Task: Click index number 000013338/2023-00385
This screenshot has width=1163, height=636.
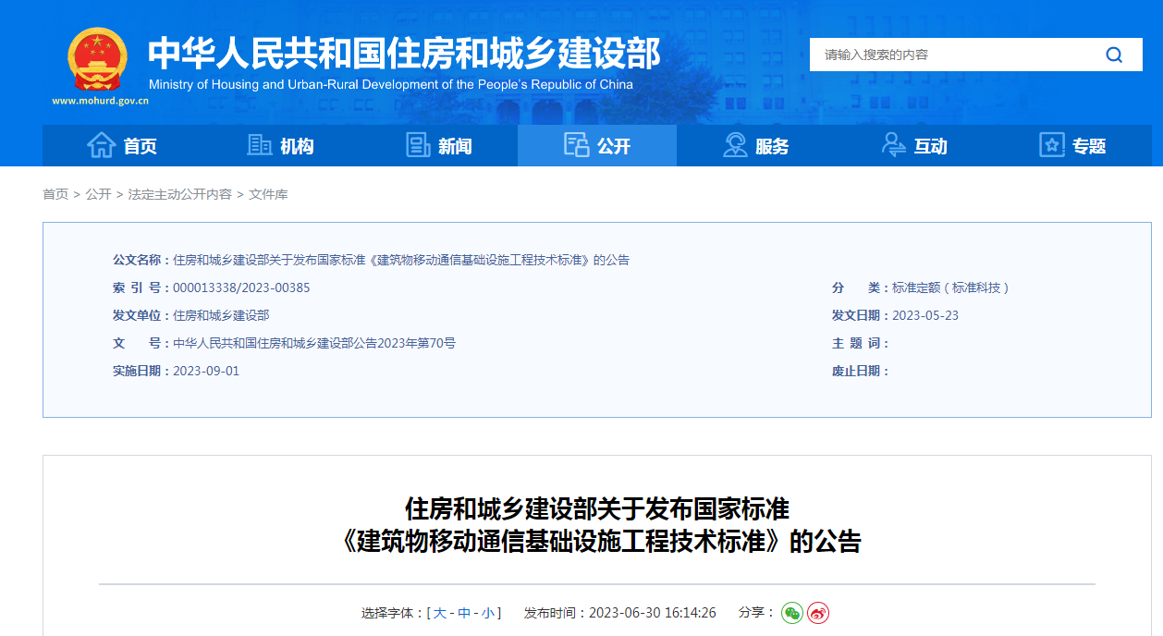Action: [x=242, y=287]
